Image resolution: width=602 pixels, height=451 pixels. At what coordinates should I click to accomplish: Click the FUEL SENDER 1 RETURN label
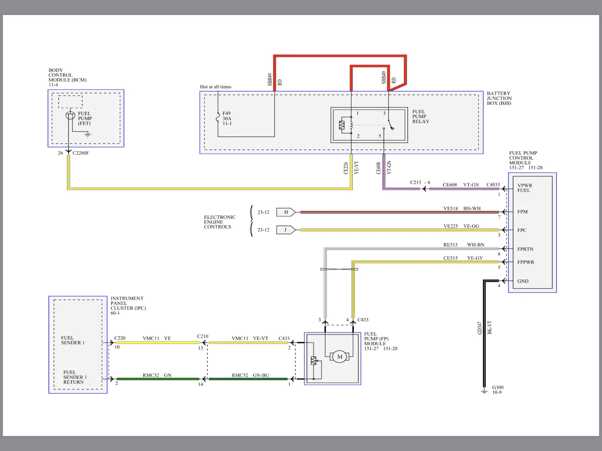[75, 377]
